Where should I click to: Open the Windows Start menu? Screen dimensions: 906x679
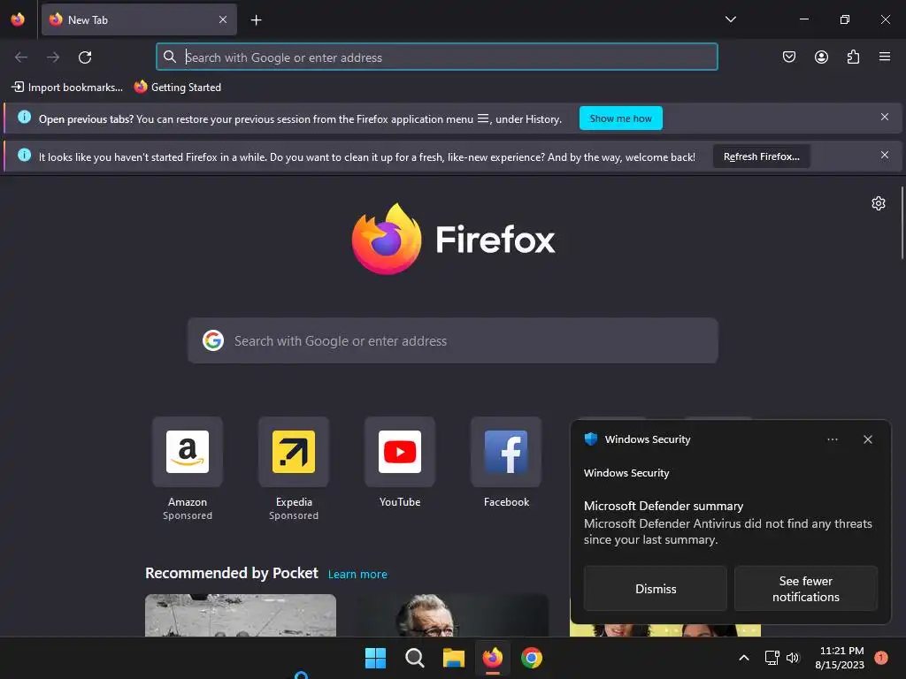[375, 658]
